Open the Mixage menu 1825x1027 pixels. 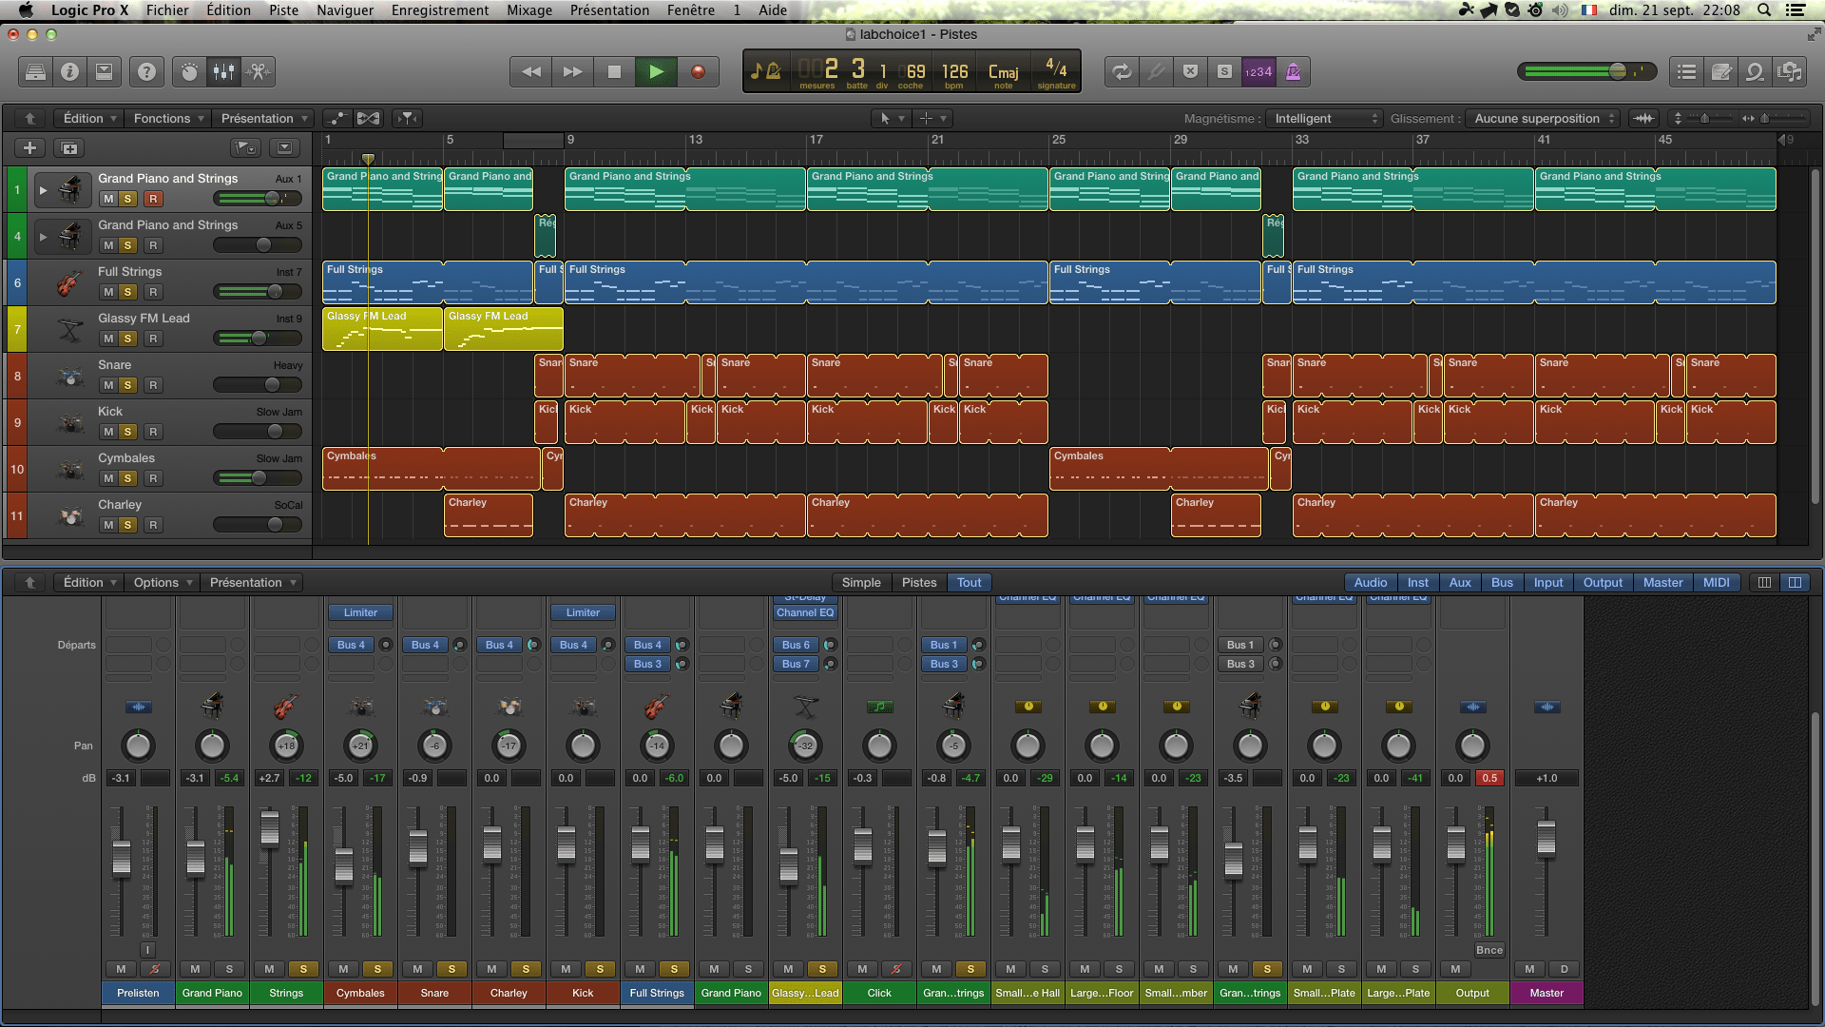pos(528,10)
